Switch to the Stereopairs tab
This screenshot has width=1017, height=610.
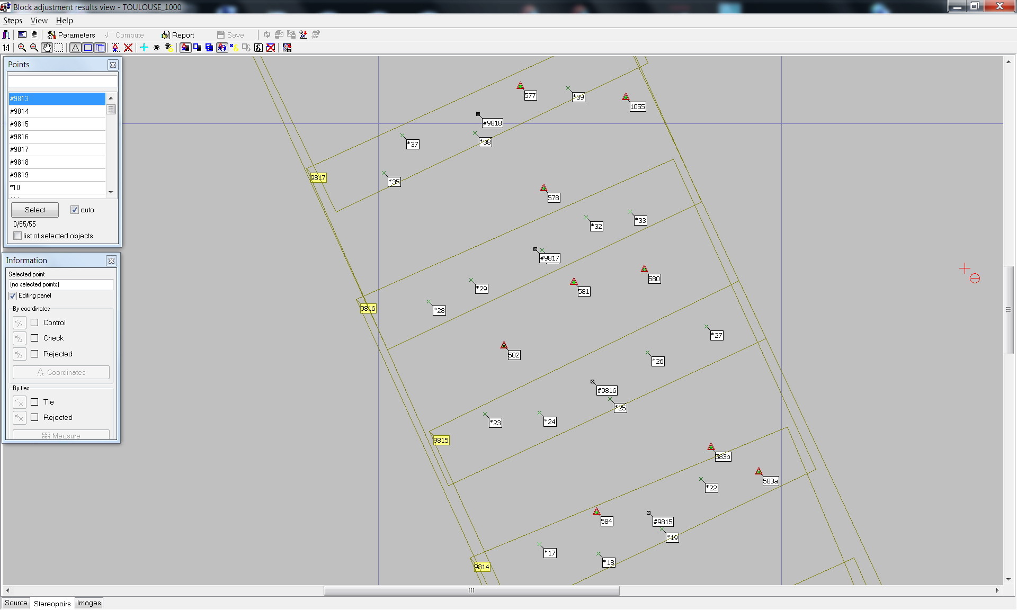pos(52,604)
